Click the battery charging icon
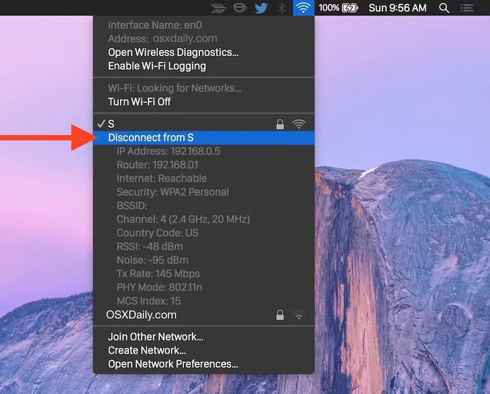Viewport: 490px width, 394px height. tap(350, 8)
